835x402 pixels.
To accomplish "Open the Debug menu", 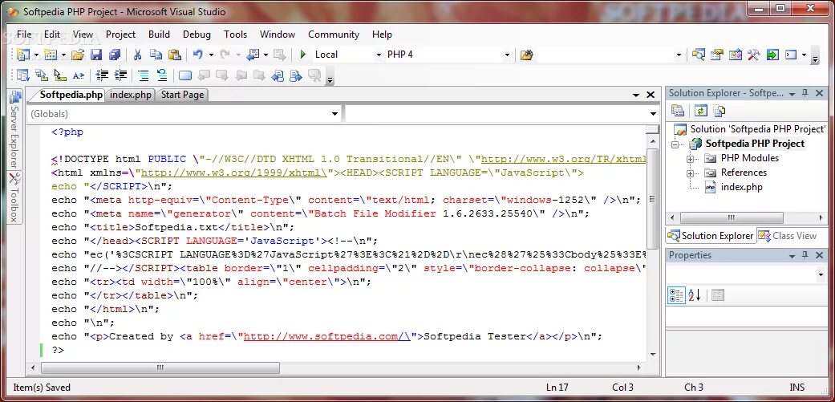I will click(x=197, y=34).
